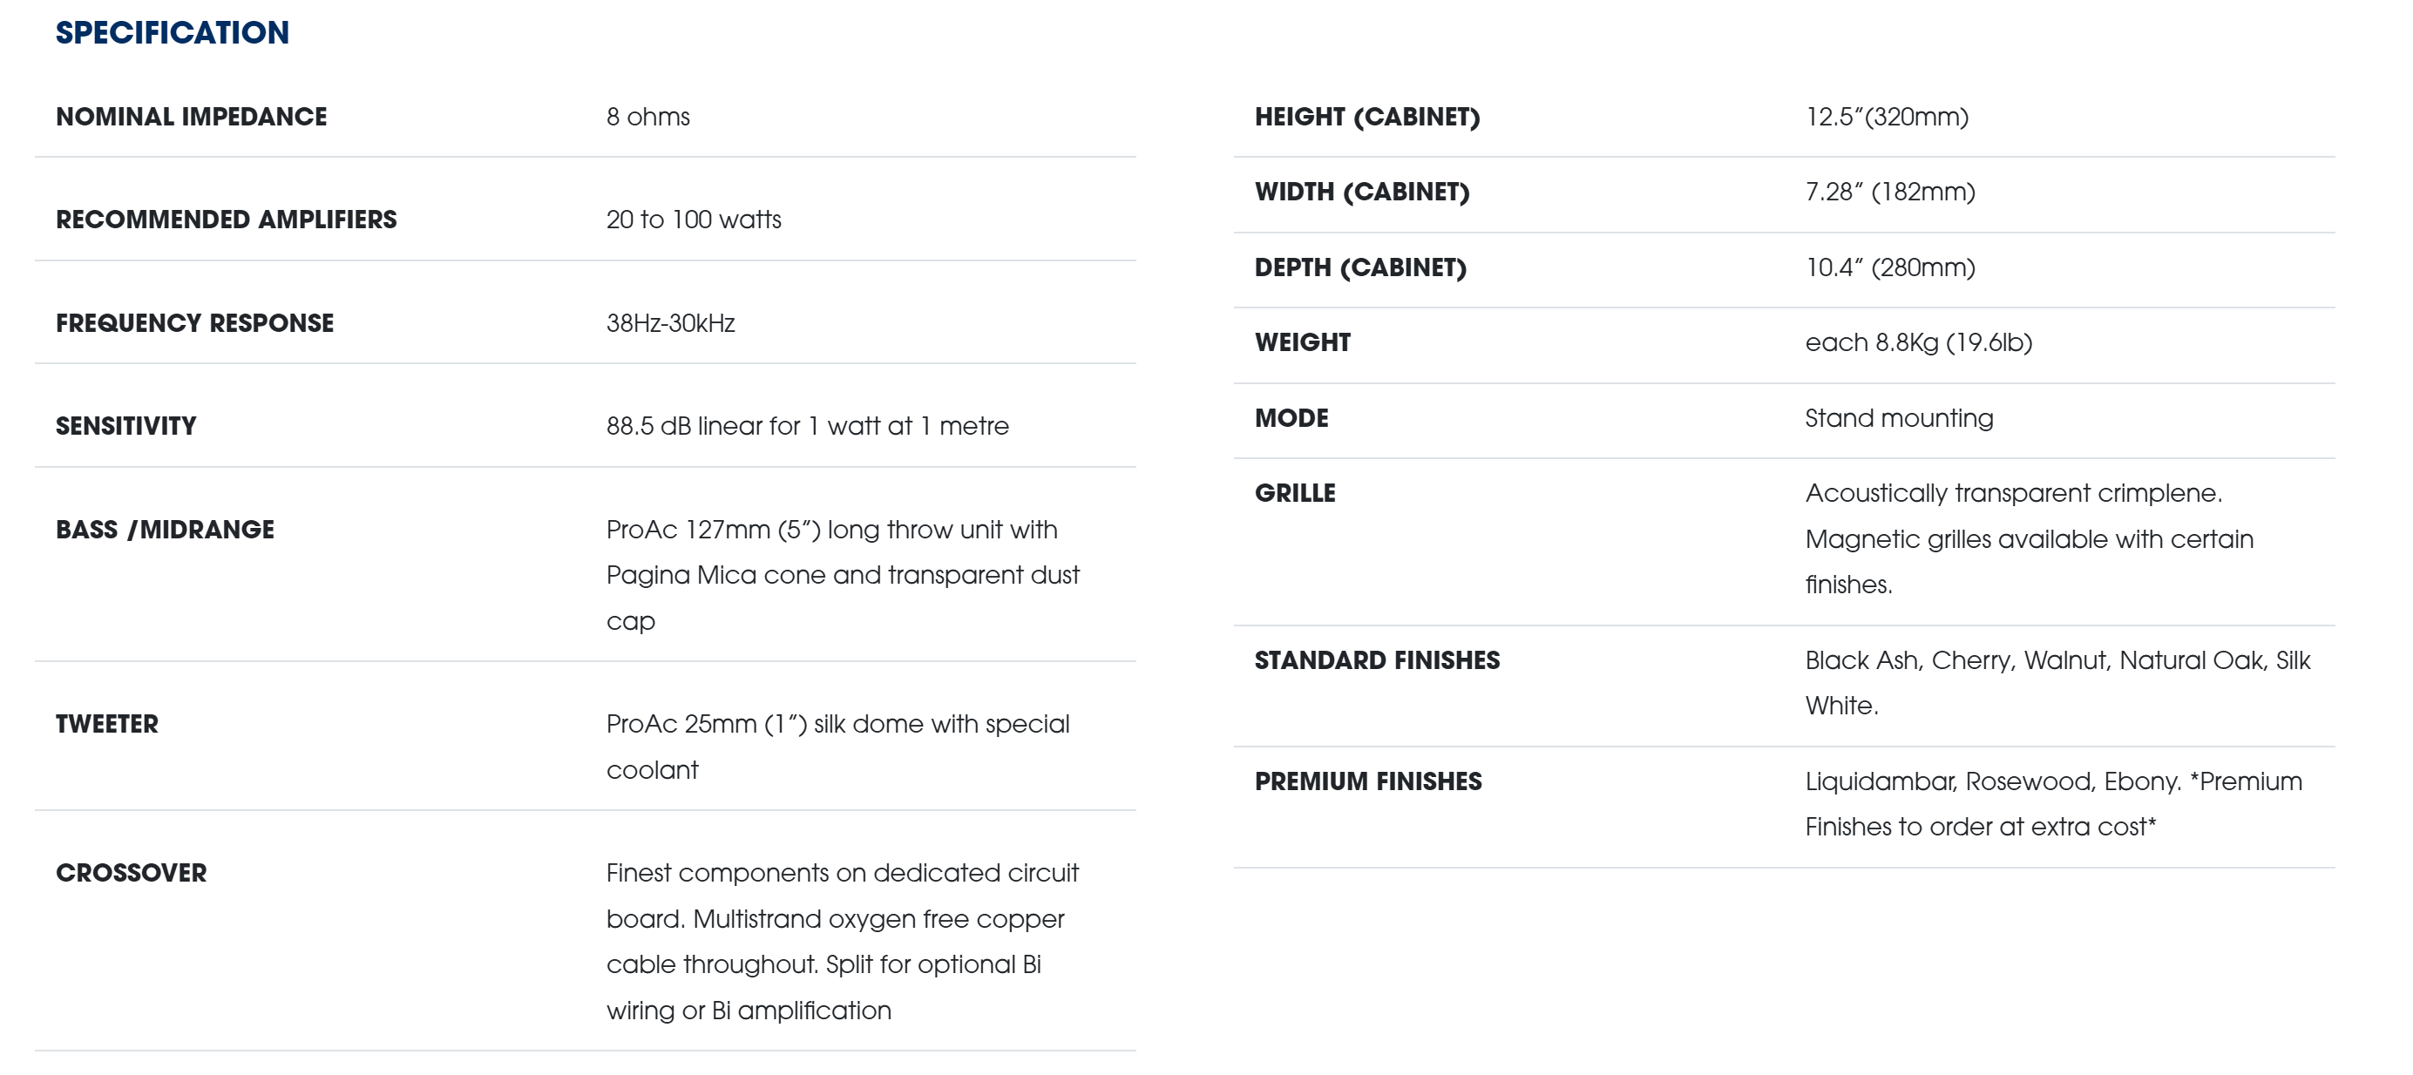
Task: Click the FREQUENCY RESPONSE label
Action: tap(195, 323)
